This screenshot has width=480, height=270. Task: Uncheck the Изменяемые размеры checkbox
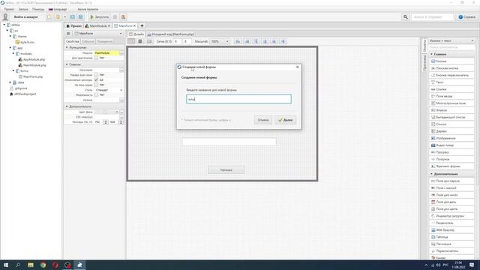[96, 80]
